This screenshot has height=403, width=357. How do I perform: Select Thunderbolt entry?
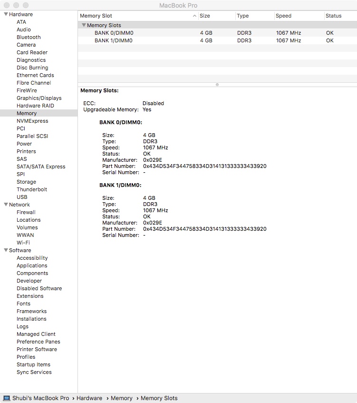(x=32, y=189)
